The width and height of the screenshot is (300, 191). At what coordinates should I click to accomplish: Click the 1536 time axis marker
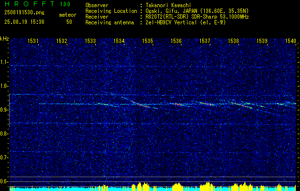click(x=176, y=41)
